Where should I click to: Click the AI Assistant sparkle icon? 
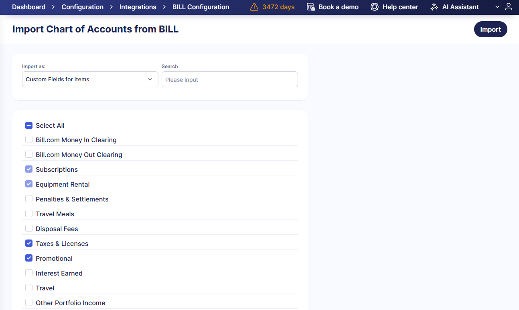tap(434, 7)
